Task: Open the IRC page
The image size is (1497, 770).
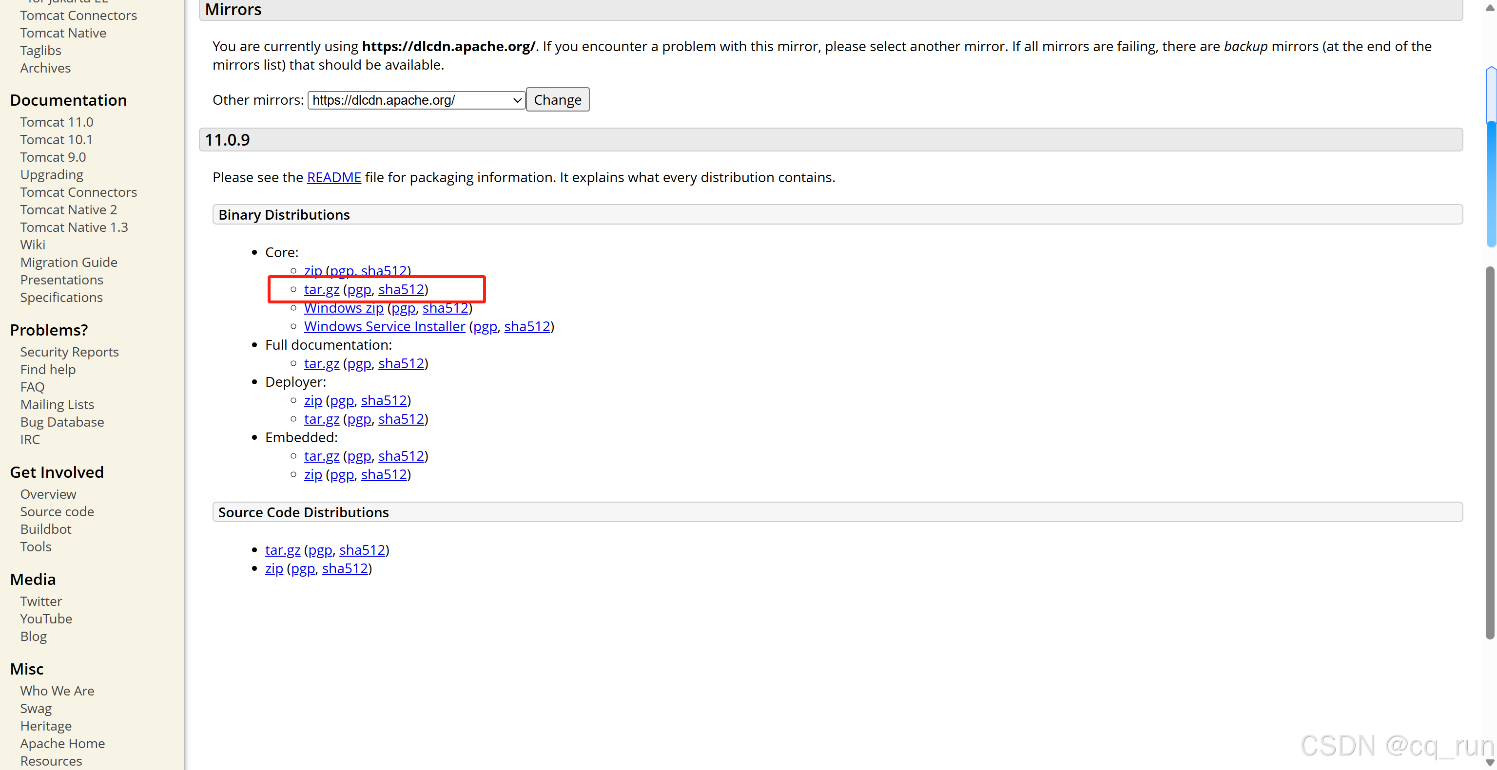Action: (x=30, y=440)
